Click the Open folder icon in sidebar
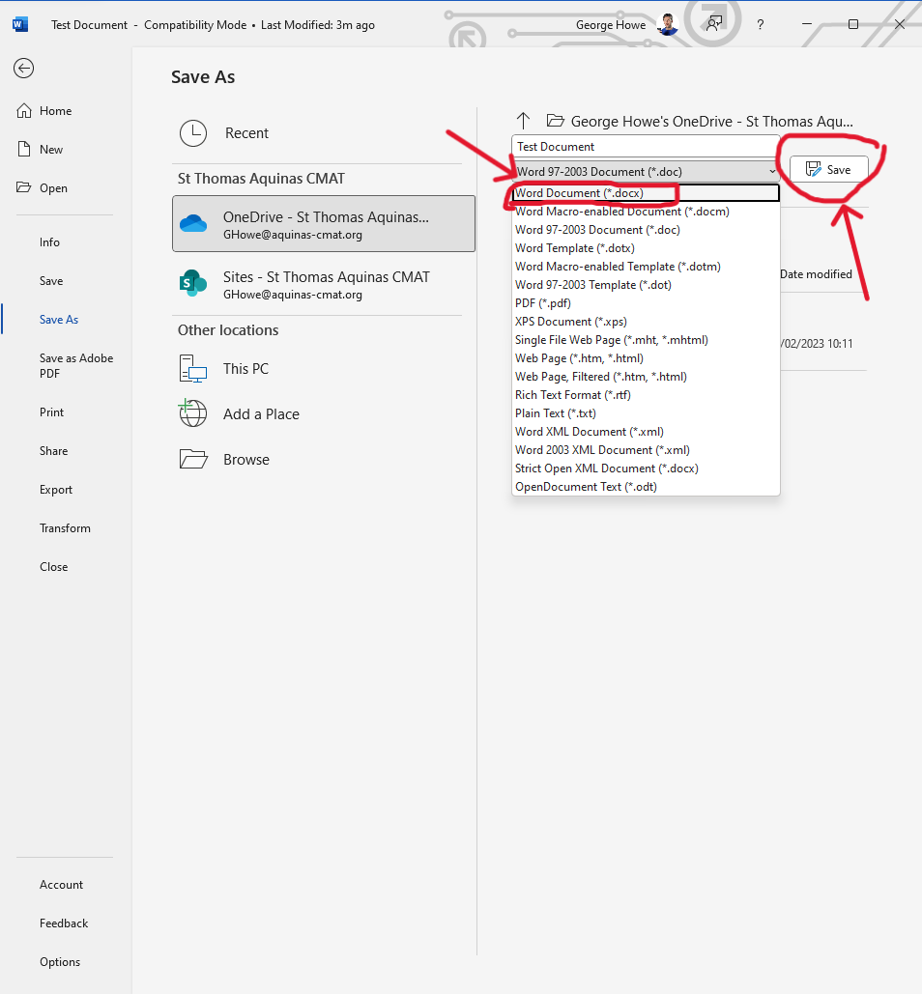This screenshot has width=922, height=994. pyautogui.click(x=24, y=187)
